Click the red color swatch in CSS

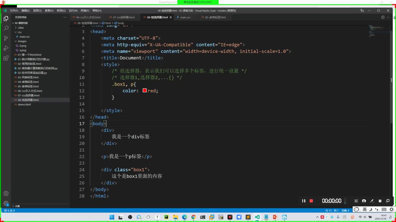click(x=144, y=91)
